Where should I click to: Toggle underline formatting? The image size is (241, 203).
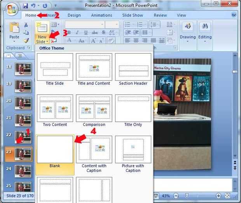pos(86,32)
